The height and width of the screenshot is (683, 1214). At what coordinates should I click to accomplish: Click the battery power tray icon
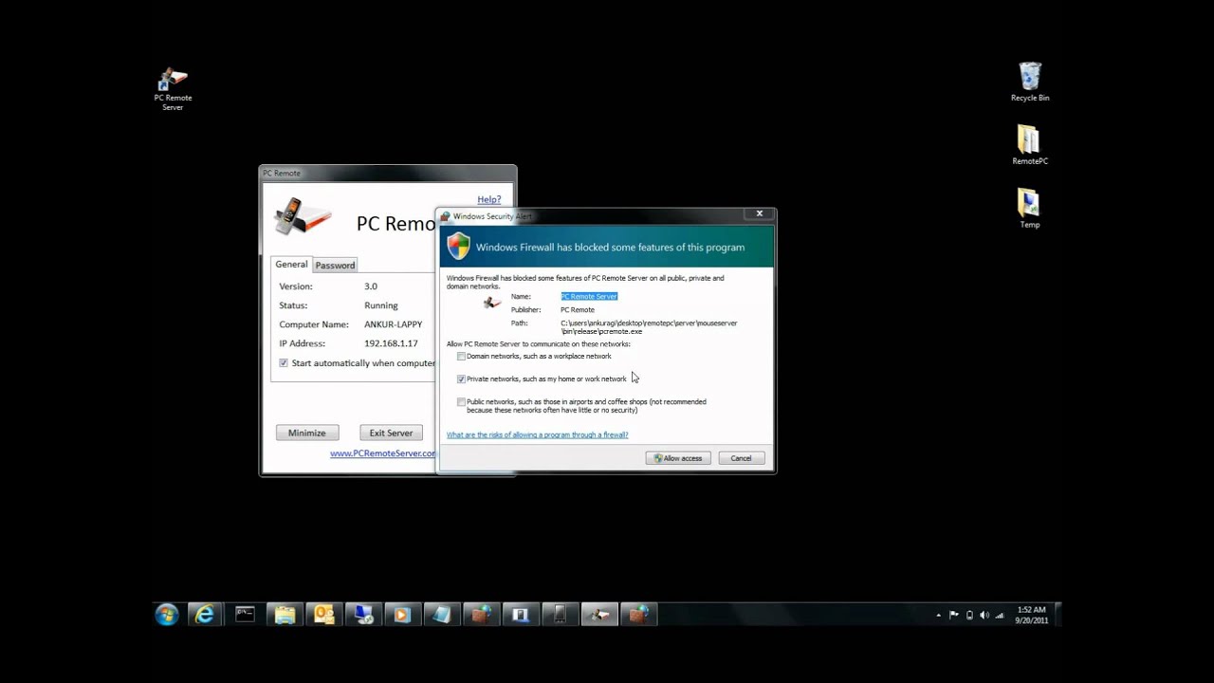[969, 615]
